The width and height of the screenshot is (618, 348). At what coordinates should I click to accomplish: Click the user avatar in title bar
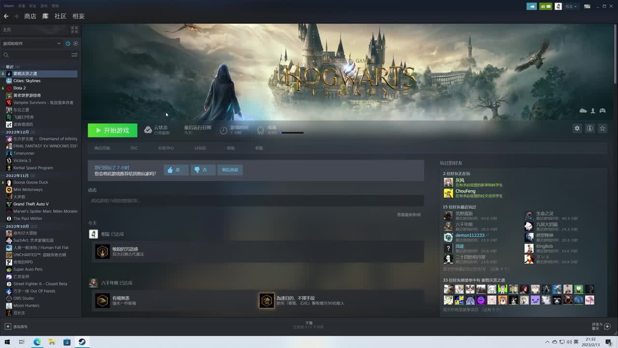[x=558, y=6]
